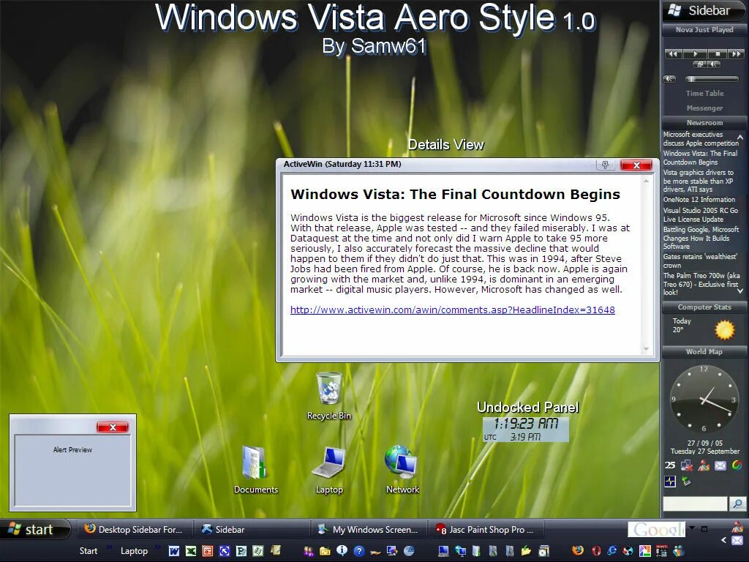This screenshot has height=562, width=749.
Task: Toggle the undock panel icon below playback controls
Action: [x=700, y=64]
